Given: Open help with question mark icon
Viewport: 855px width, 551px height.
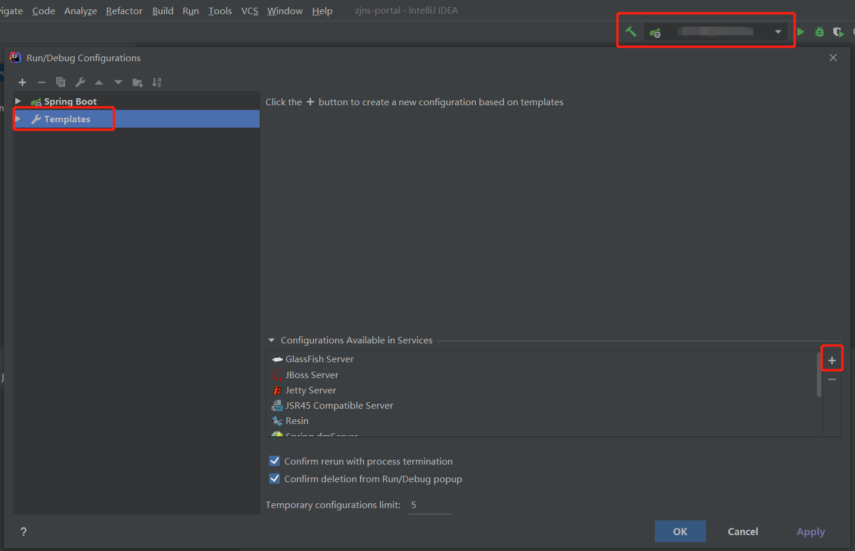Looking at the screenshot, I should (24, 532).
